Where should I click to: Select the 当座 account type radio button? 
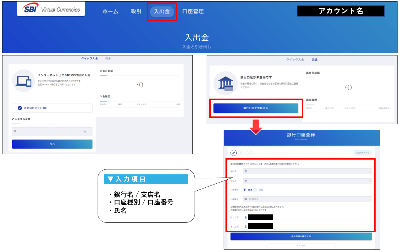click(x=255, y=190)
